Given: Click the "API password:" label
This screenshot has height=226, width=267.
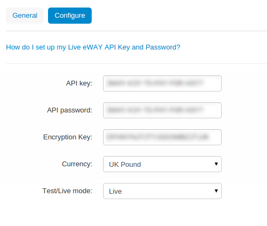Looking at the screenshot, I should pos(70,110).
